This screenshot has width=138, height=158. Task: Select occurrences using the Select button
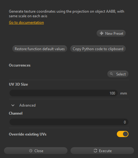[x=118, y=74]
